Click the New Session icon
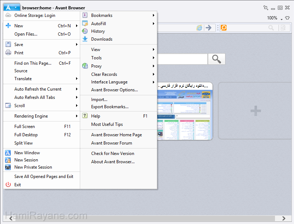 (8, 160)
